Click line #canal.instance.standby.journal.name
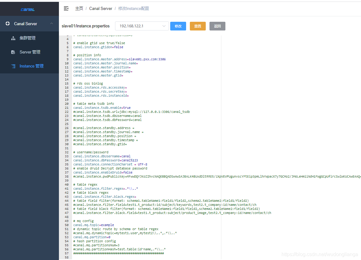Image resolution: width=361 pixels, height=260 pixels. [x=108, y=132]
